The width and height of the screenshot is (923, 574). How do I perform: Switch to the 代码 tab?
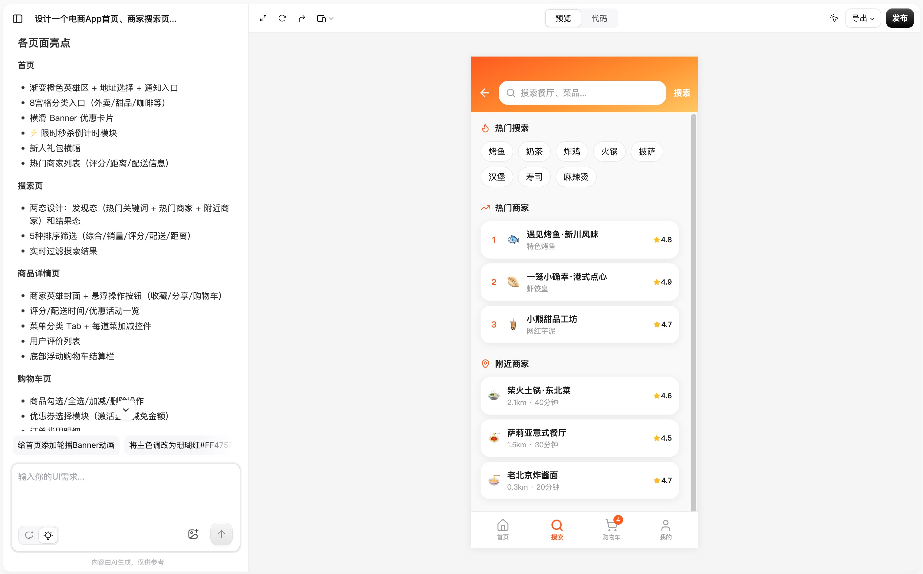click(x=599, y=18)
